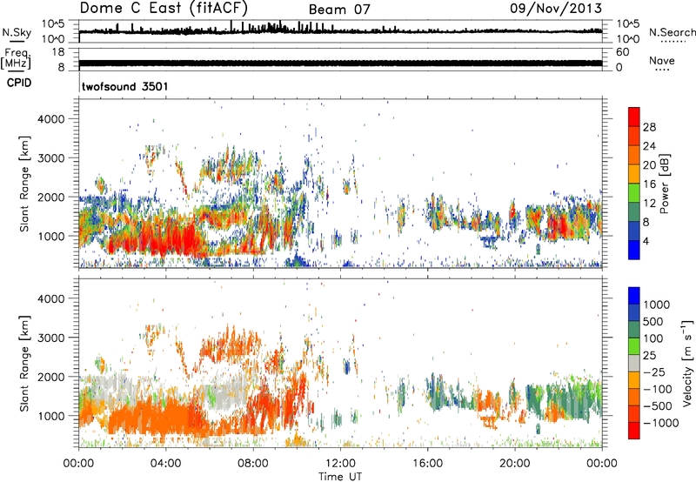This screenshot has width=696, height=482.
Task: Click the '08:00' time tick label
Action: point(253,464)
